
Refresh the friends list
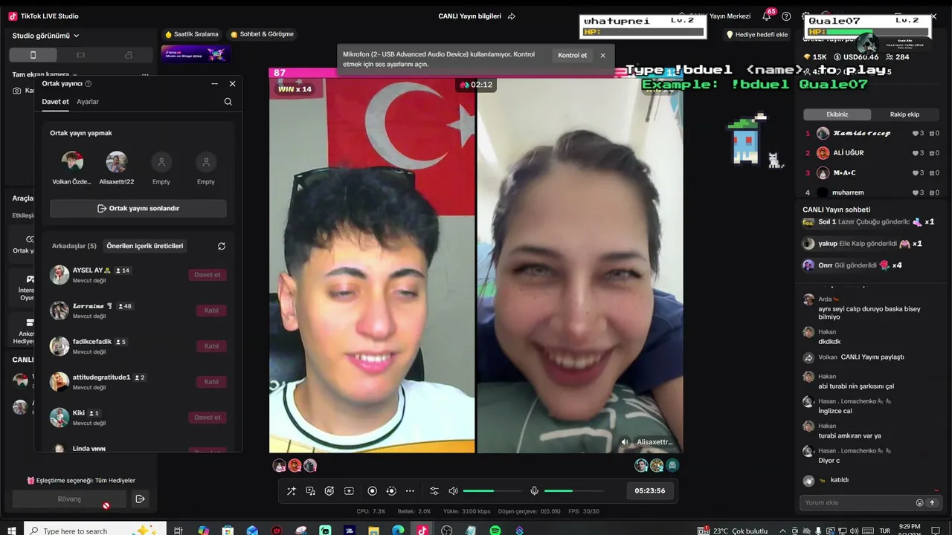click(222, 246)
